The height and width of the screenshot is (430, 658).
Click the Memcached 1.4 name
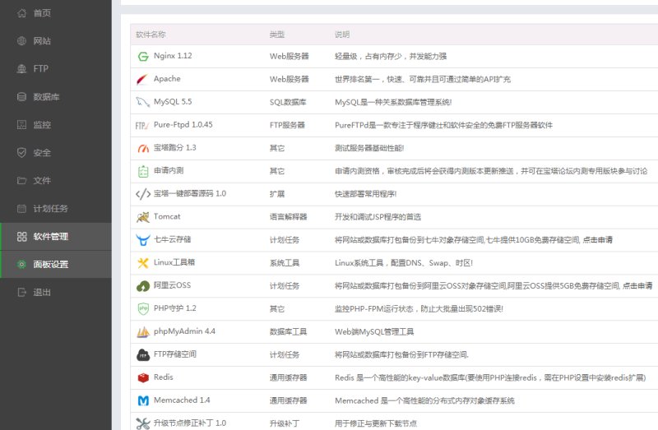click(182, 400)
